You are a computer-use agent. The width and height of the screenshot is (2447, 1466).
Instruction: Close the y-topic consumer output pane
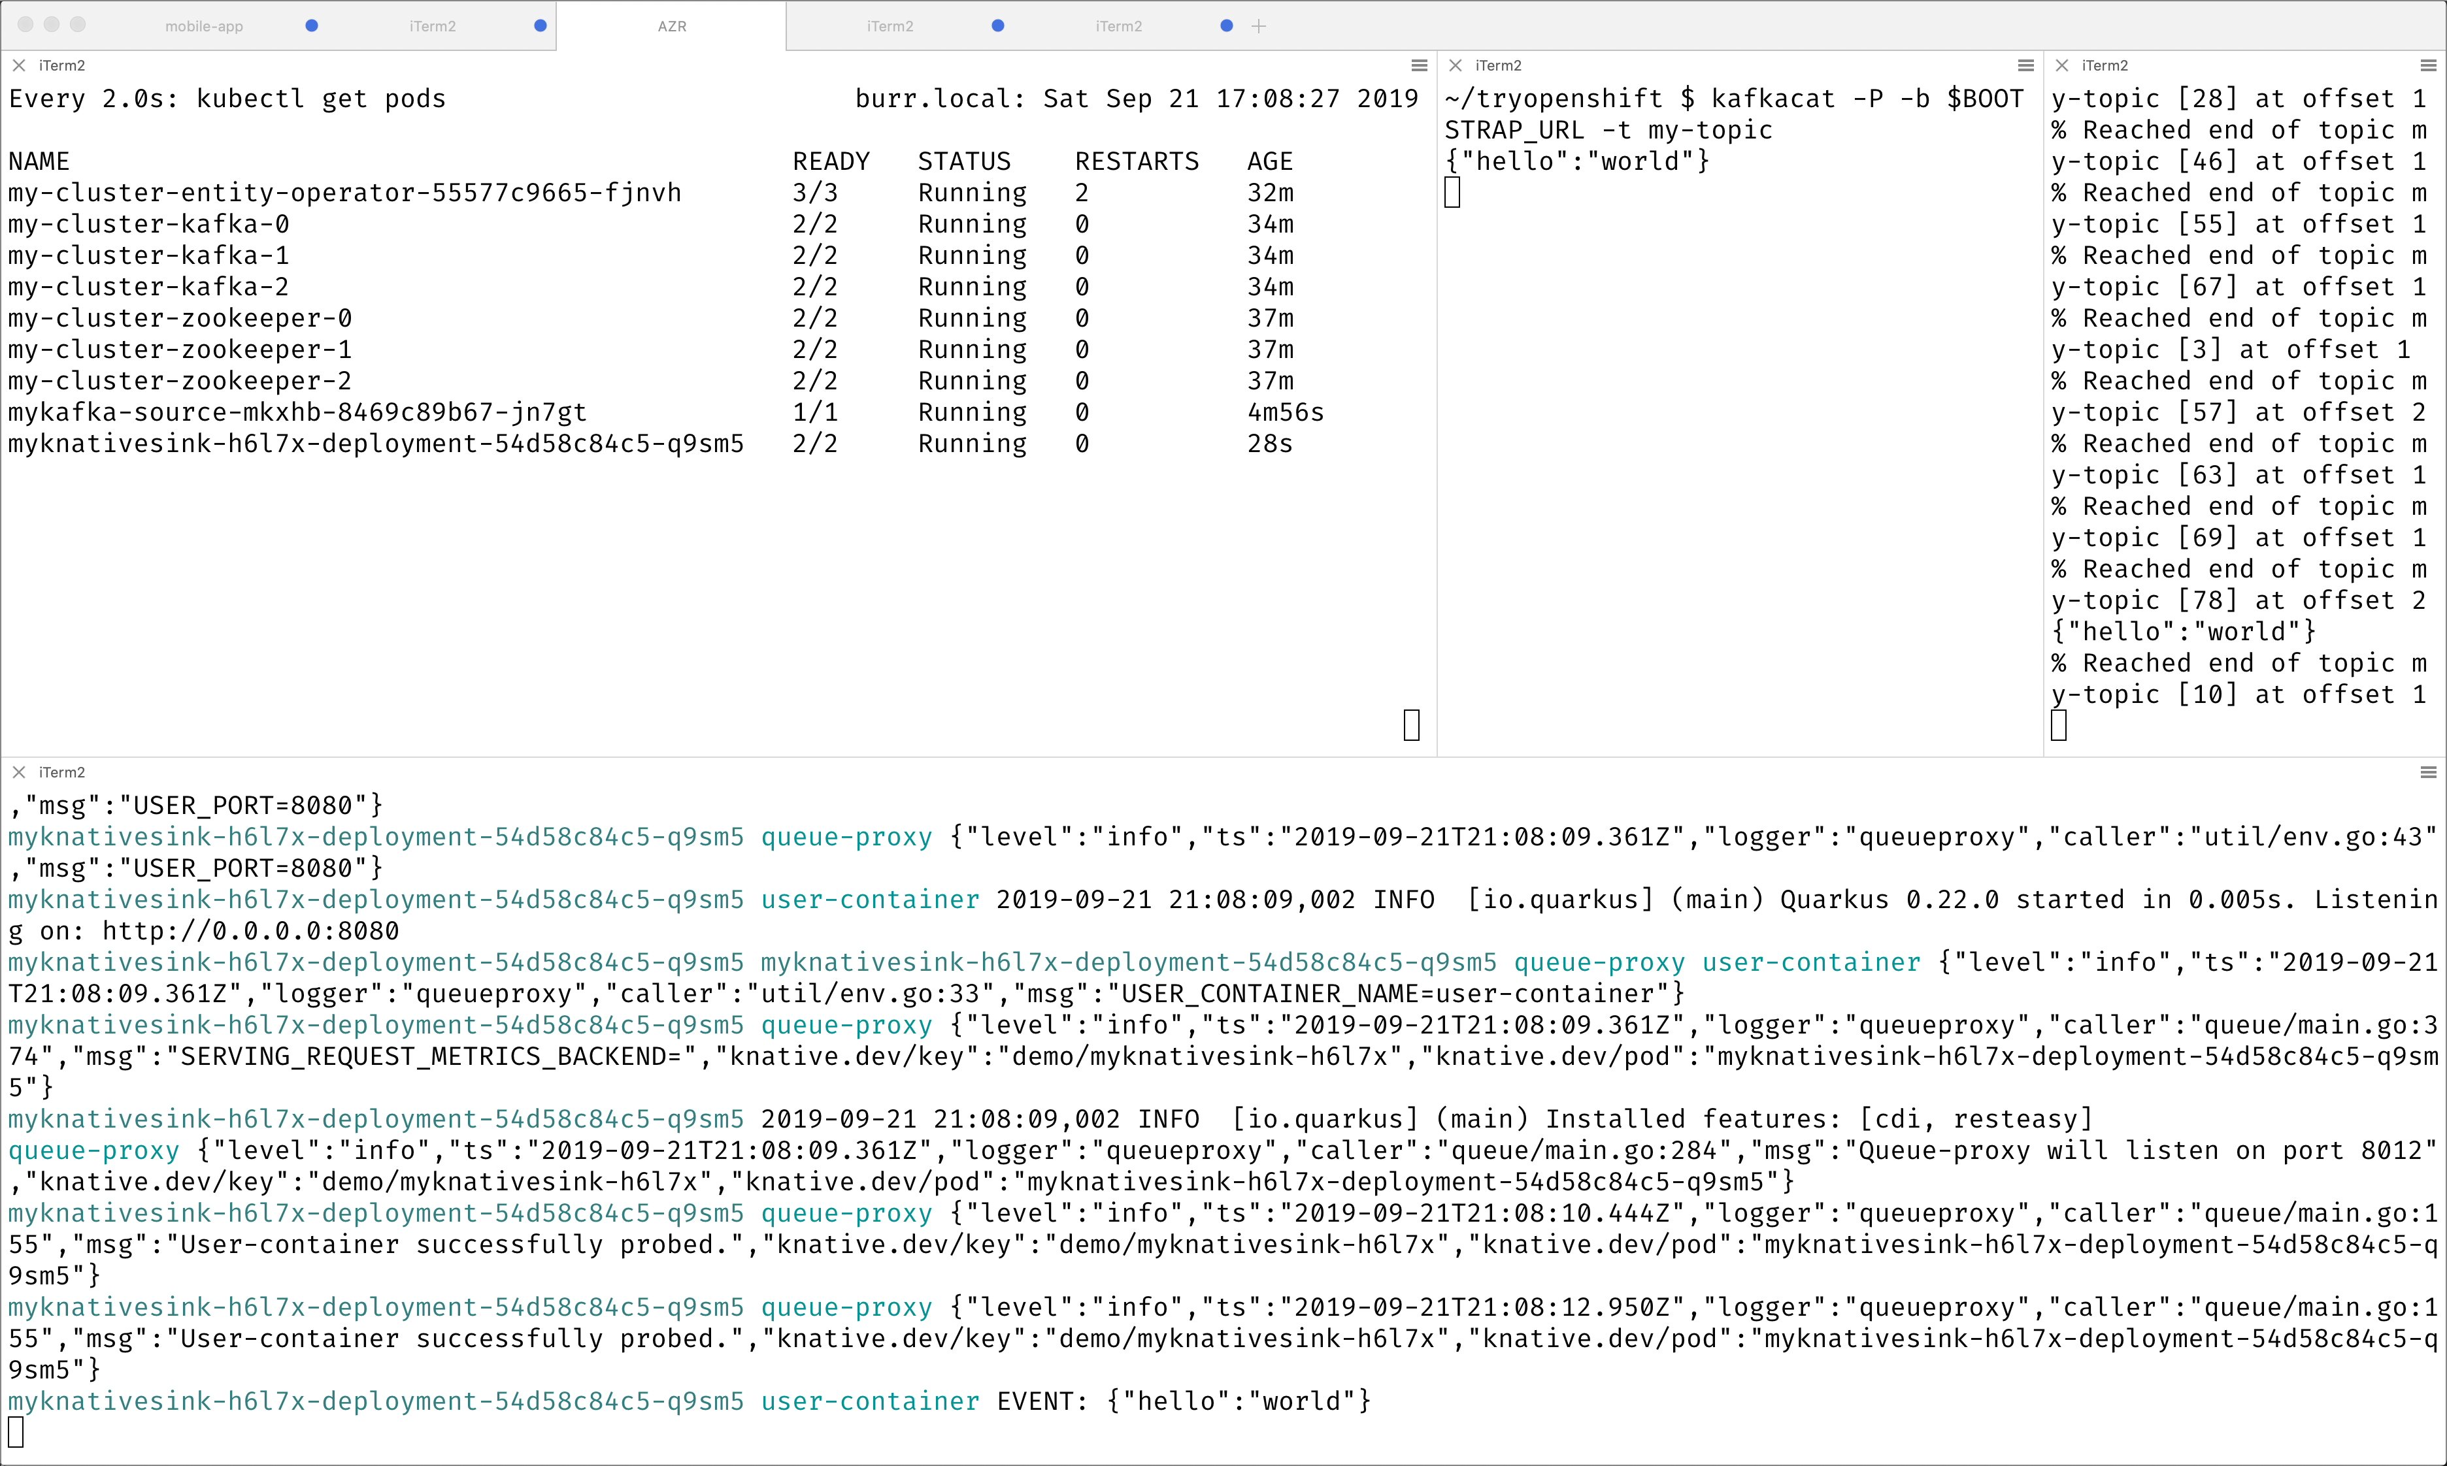click(2061, 65)
